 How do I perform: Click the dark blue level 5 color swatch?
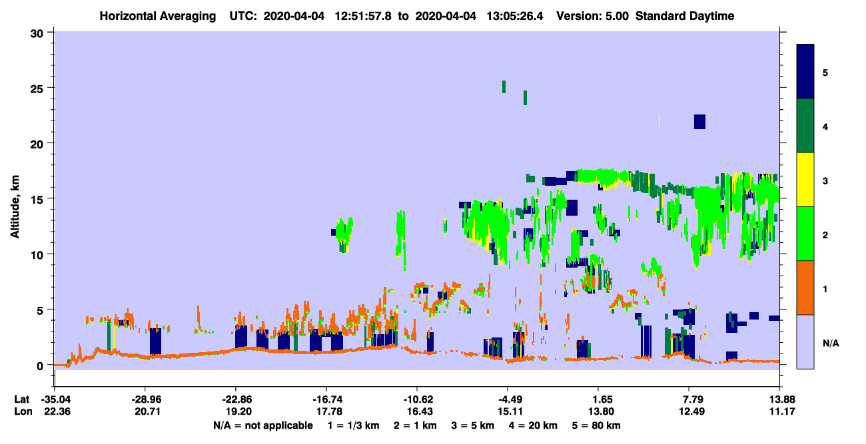click(805, 72)
